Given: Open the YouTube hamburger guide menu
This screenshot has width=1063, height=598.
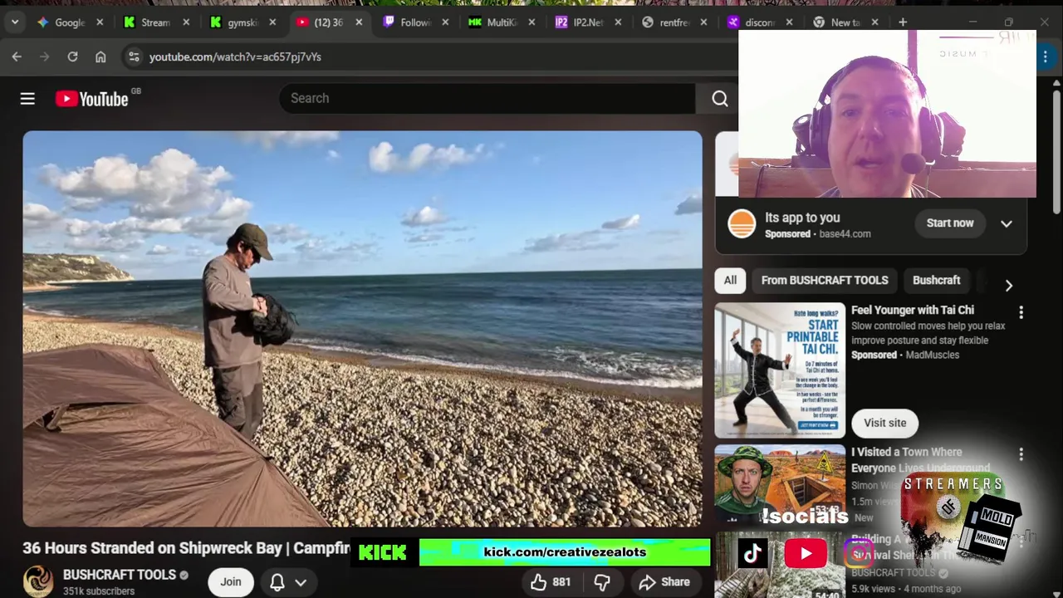Looking at the screenshot, I should tap(27, 99).
